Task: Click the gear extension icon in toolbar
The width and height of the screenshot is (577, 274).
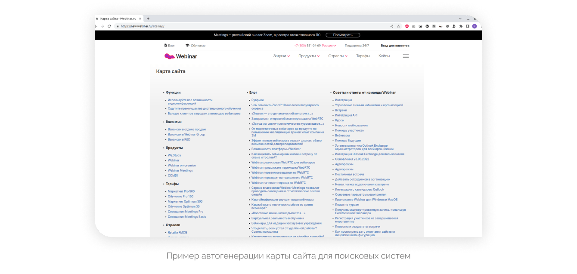Action: pyautogui.click(x=447, y=26)
